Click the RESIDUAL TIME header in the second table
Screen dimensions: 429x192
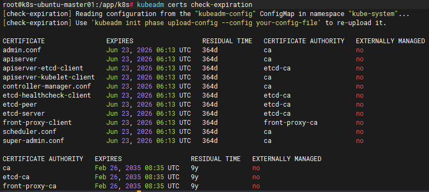click(x=216, y=159)
